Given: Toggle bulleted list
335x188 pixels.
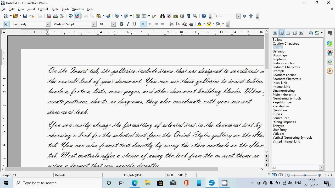Looking at the screenshot, I should (x=178, y=24).
